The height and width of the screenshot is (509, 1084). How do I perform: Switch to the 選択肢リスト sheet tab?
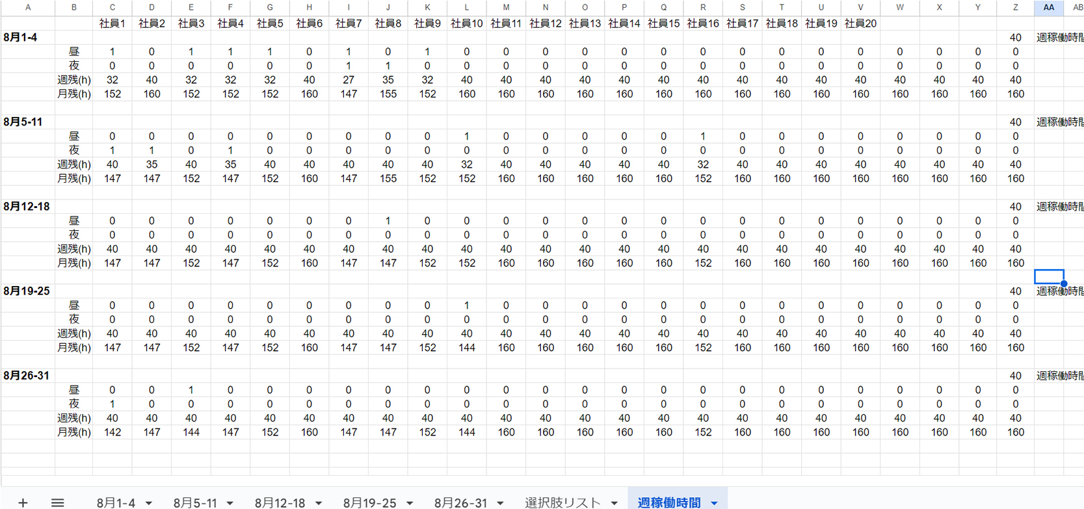point(562,502)
